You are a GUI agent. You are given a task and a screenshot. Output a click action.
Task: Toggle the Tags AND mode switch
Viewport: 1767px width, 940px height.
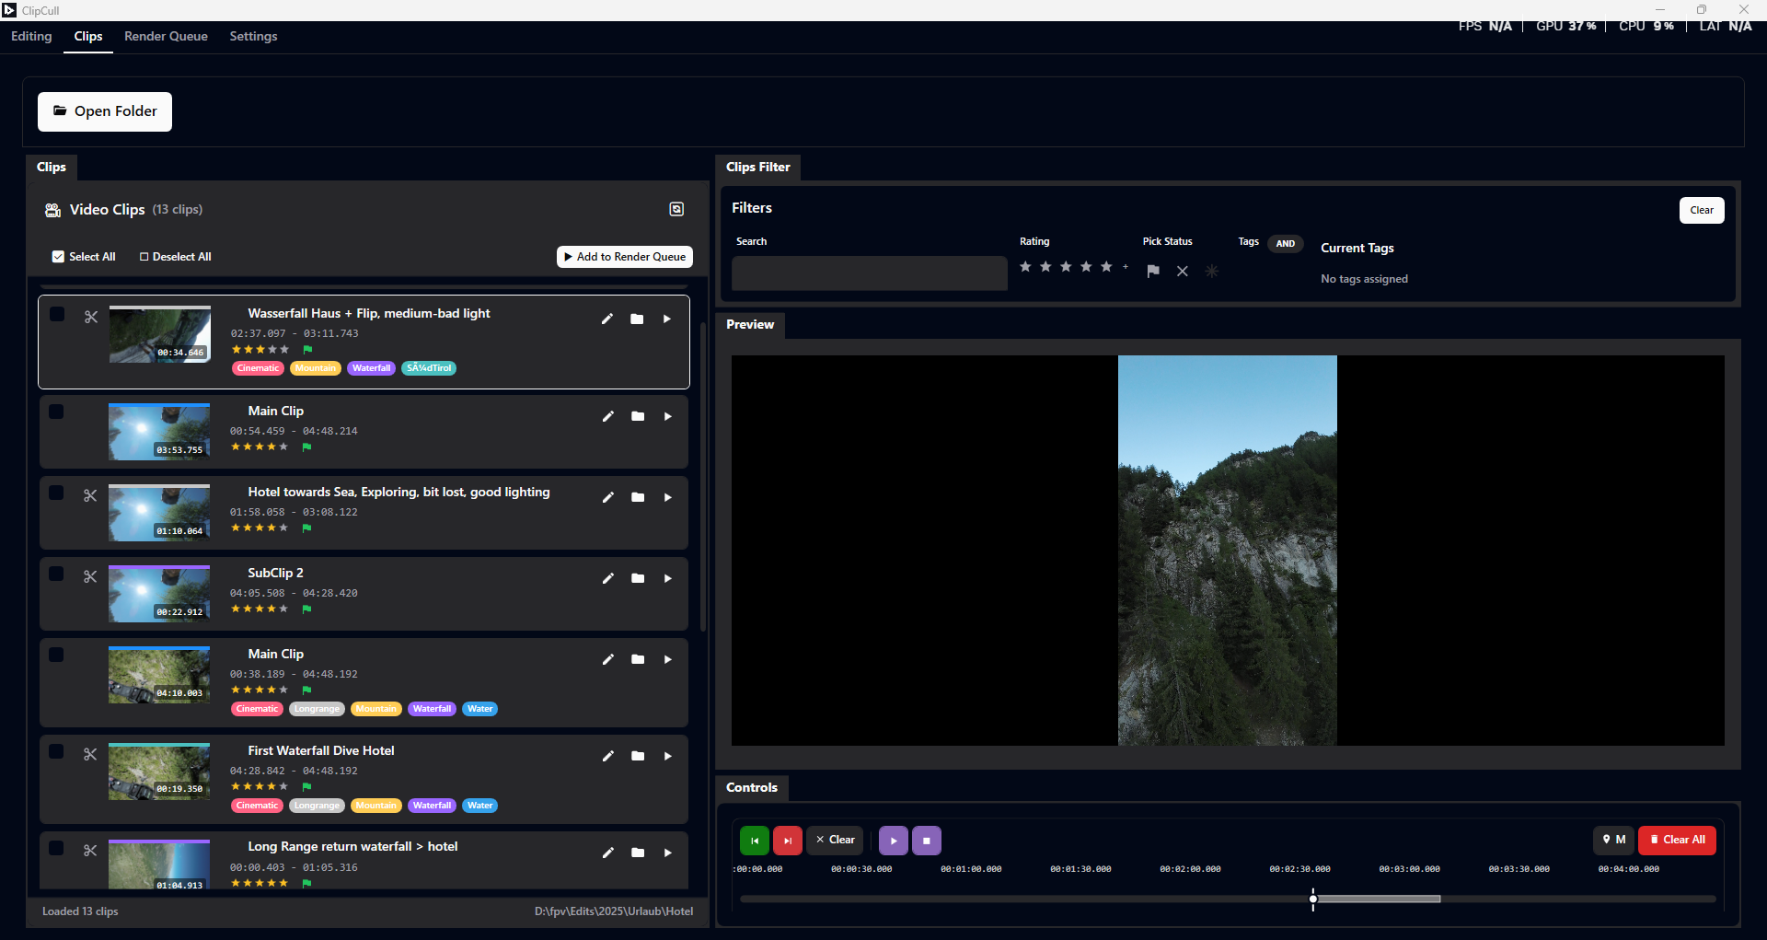point(1285,243)
